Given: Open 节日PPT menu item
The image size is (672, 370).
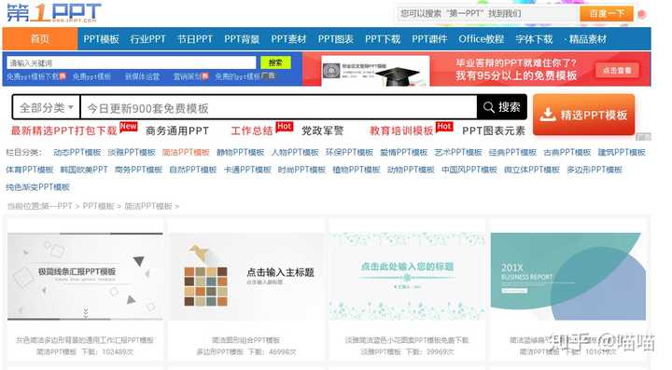Looking at the screenshot, I should coord(195,39).
